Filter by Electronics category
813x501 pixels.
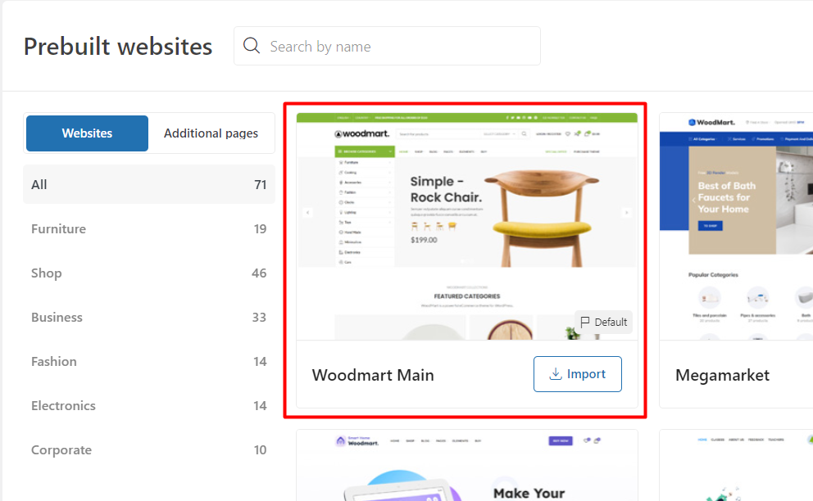point(149,406)
